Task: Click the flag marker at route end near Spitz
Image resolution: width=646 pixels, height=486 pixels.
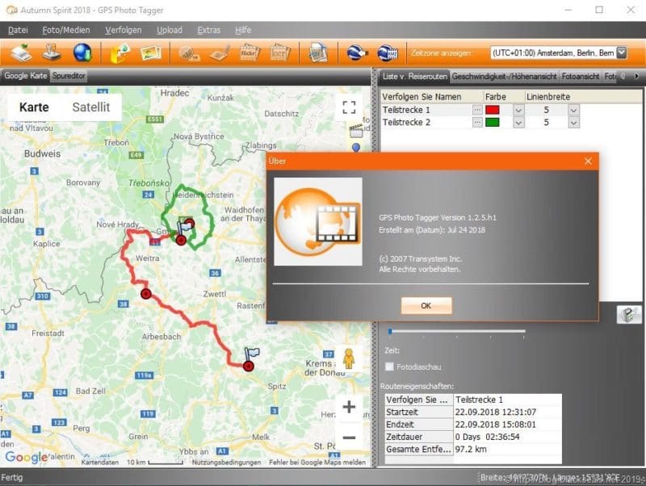Action: pyautogui.click(x=251, y=354)
